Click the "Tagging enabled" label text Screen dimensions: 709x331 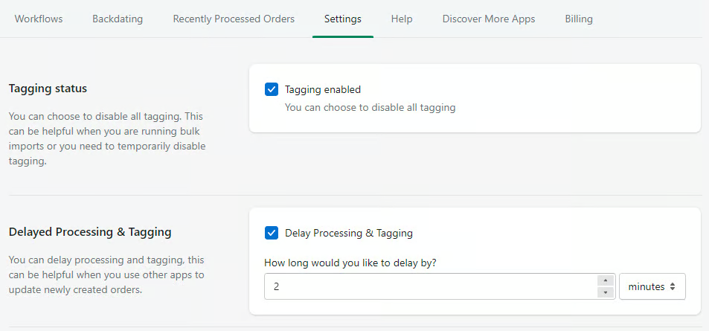point(323,89)
